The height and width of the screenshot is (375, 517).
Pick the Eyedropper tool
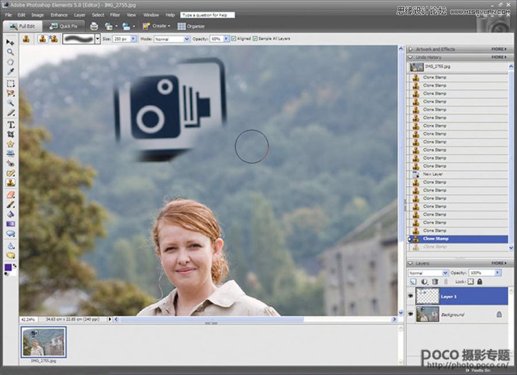[10, 72]
